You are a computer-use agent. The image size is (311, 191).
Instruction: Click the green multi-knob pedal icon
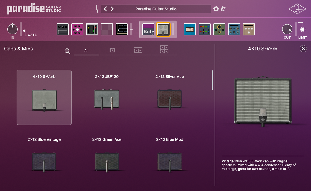pyautogui.click(x=219, y=29)
